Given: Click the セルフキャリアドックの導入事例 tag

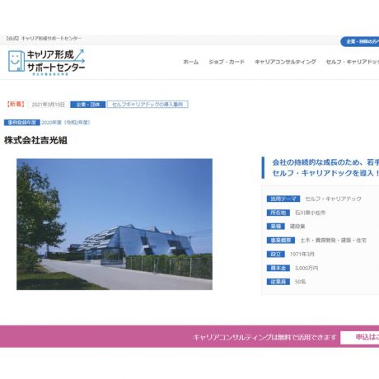Looking at the screenshot, I should [147, 105].
